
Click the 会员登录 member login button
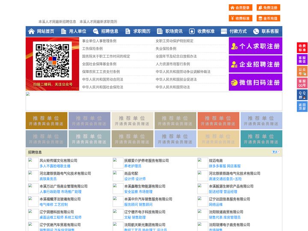click(240, 8)
